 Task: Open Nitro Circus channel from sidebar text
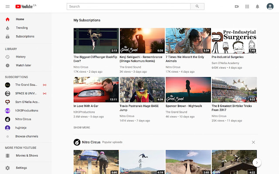coord(23,119)
